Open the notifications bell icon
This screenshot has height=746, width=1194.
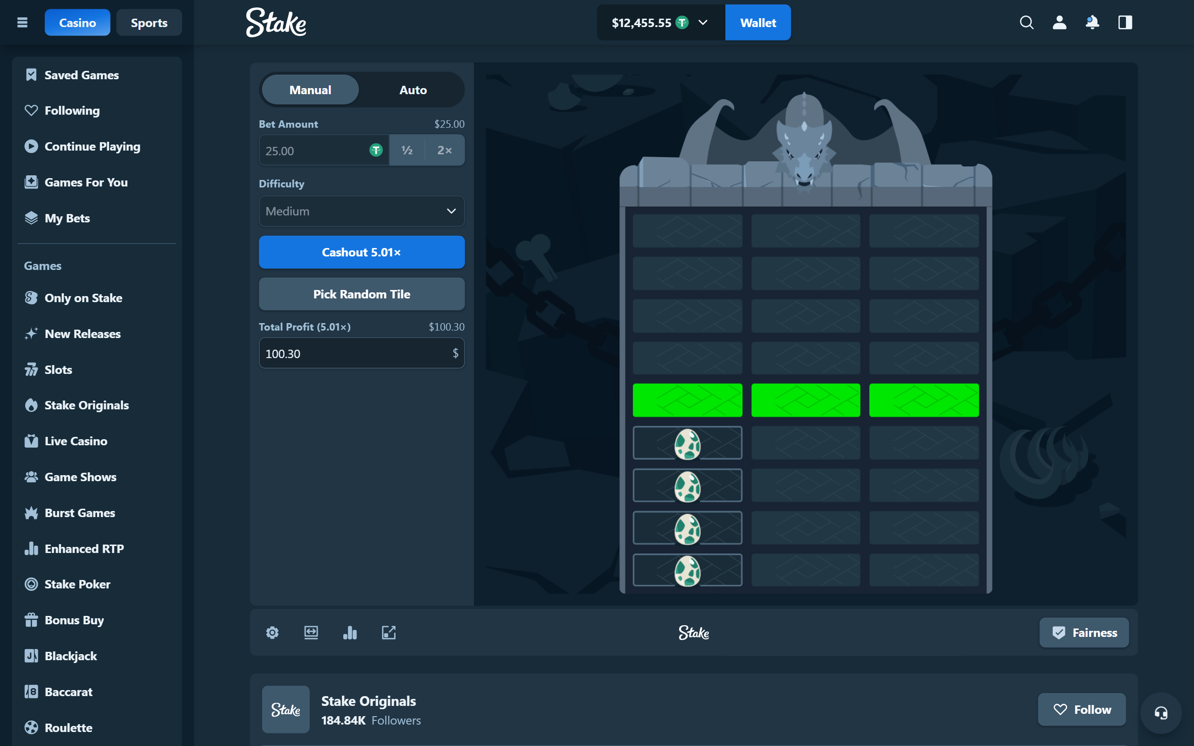[1092, 23]
